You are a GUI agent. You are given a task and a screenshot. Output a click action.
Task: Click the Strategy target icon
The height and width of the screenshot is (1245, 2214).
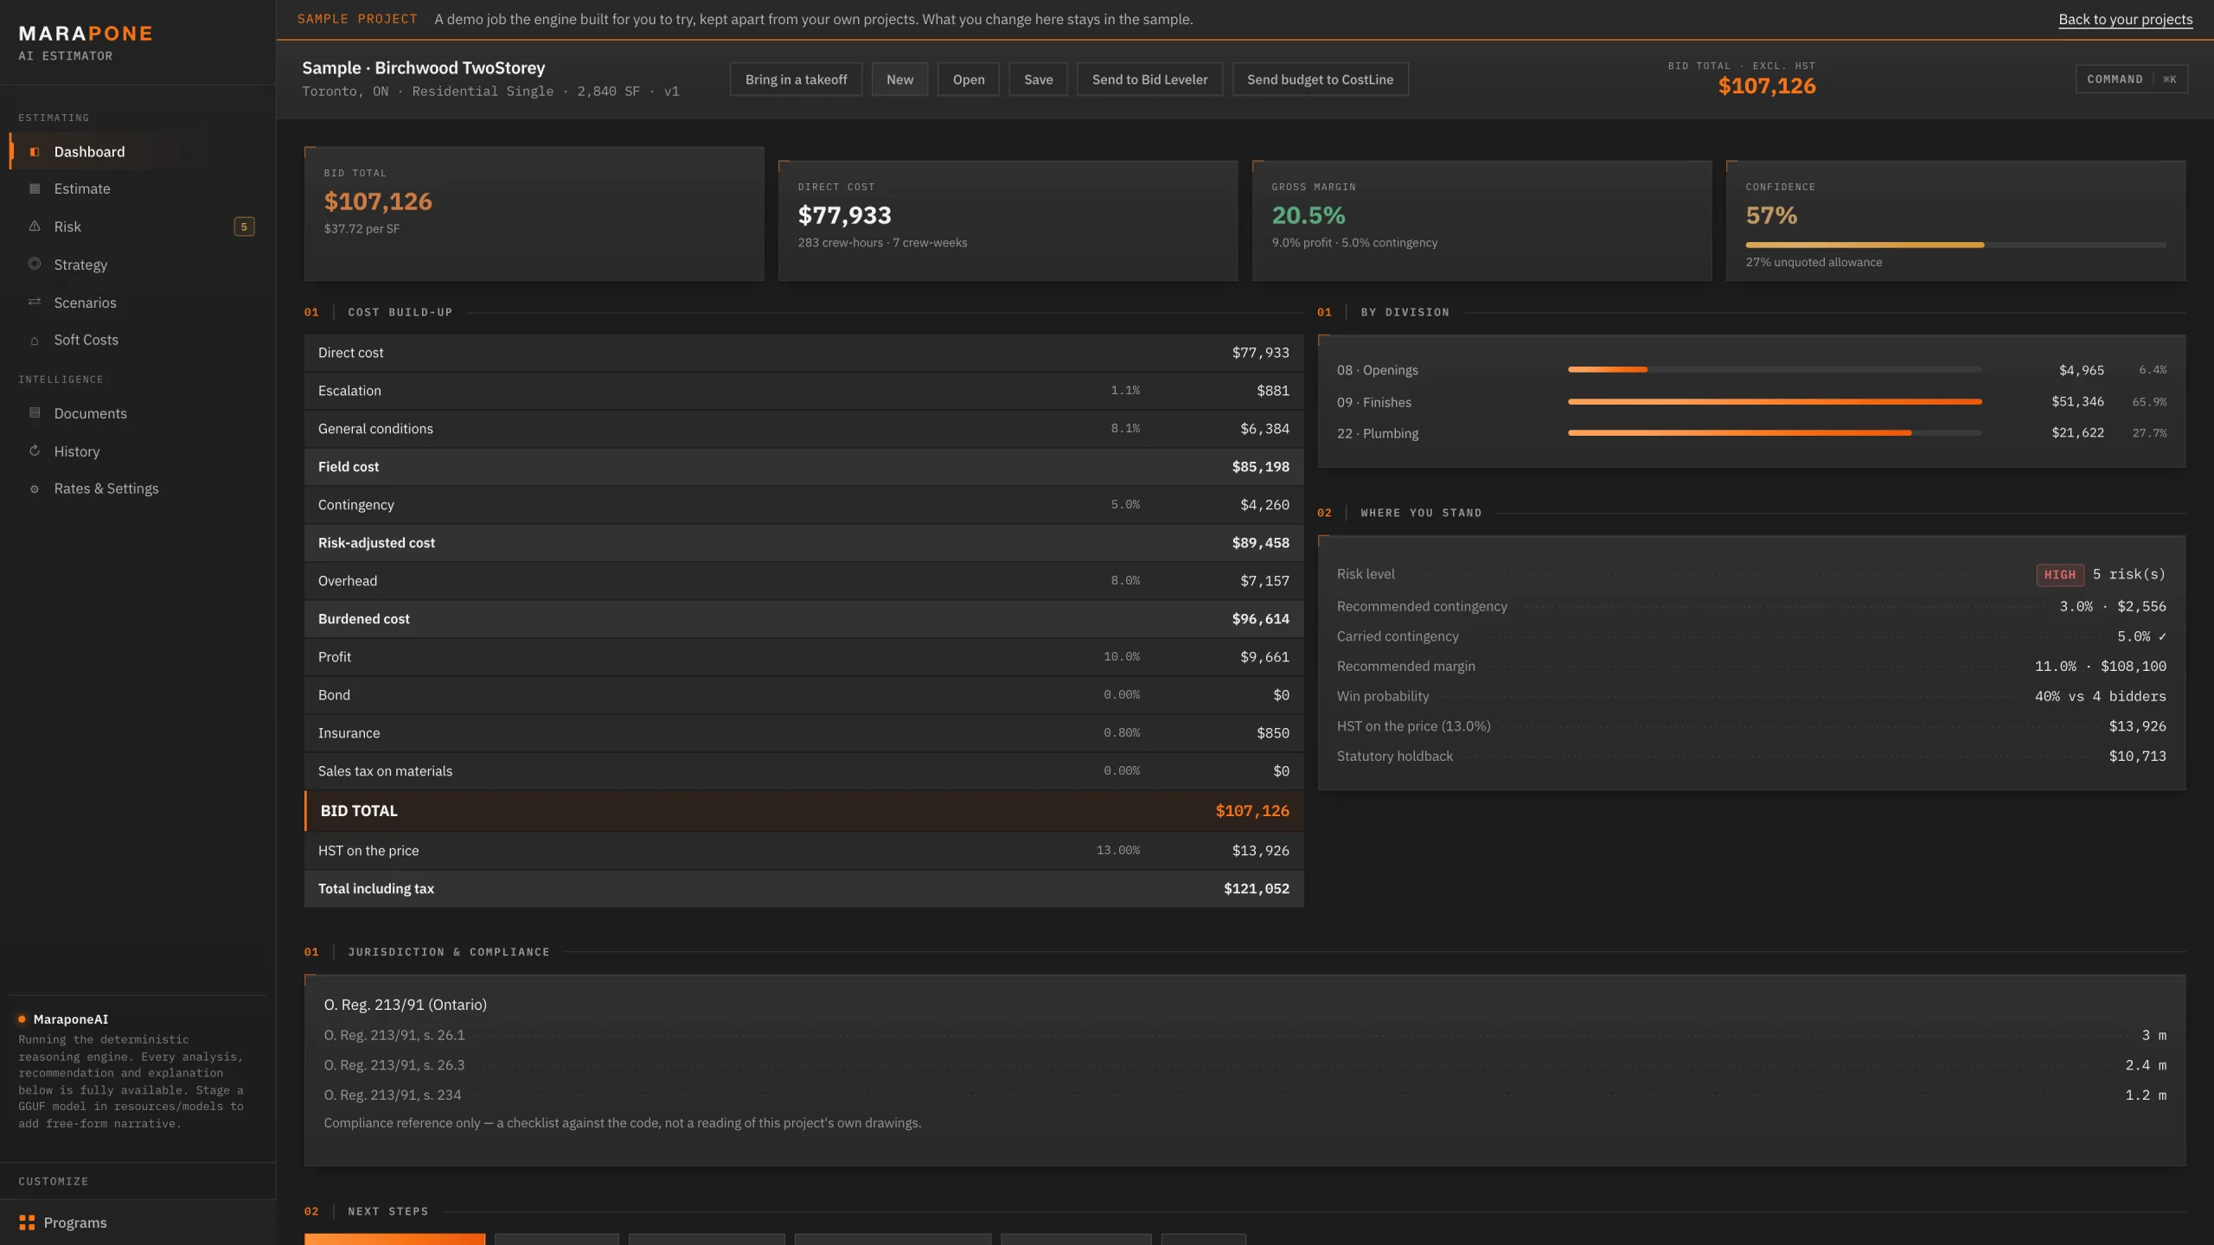click(x=35, y=264)
